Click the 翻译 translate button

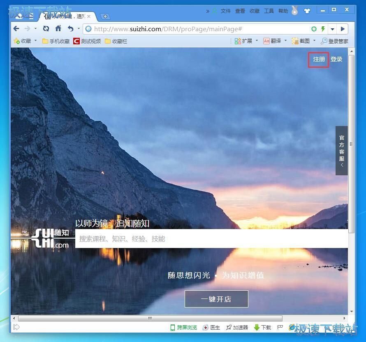pyautogui.click(x=272, y=41)
